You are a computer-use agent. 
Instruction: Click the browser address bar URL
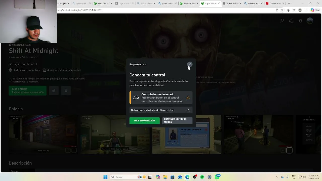pos(79,10)
